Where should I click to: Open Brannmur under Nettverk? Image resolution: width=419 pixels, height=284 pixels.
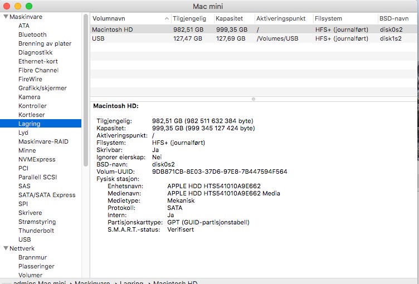click(33, 257)
